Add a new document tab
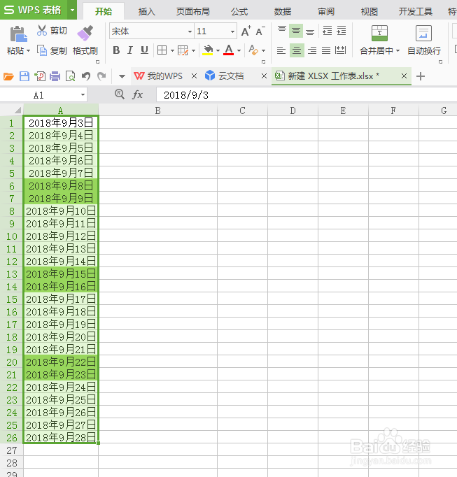The image size is (457, 477). pos(421,76)
